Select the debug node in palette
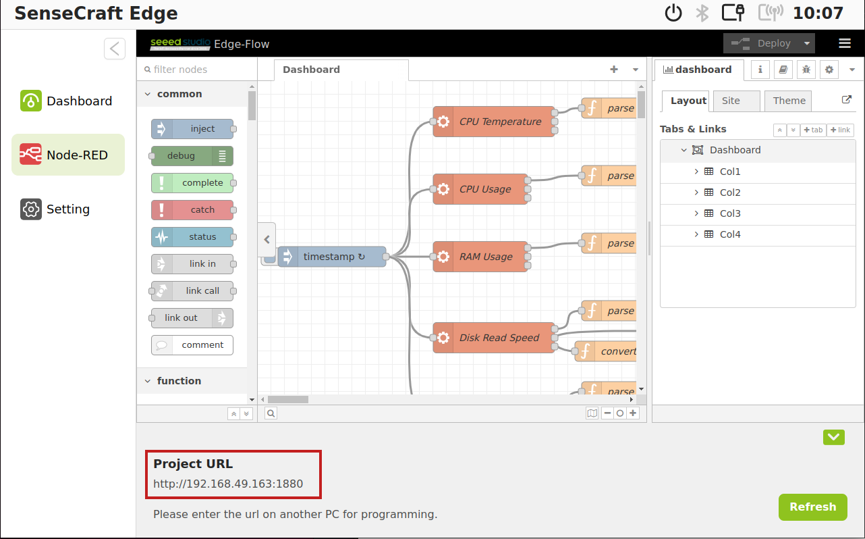Screen dimensions: 865x539 [x=192, y=156]
